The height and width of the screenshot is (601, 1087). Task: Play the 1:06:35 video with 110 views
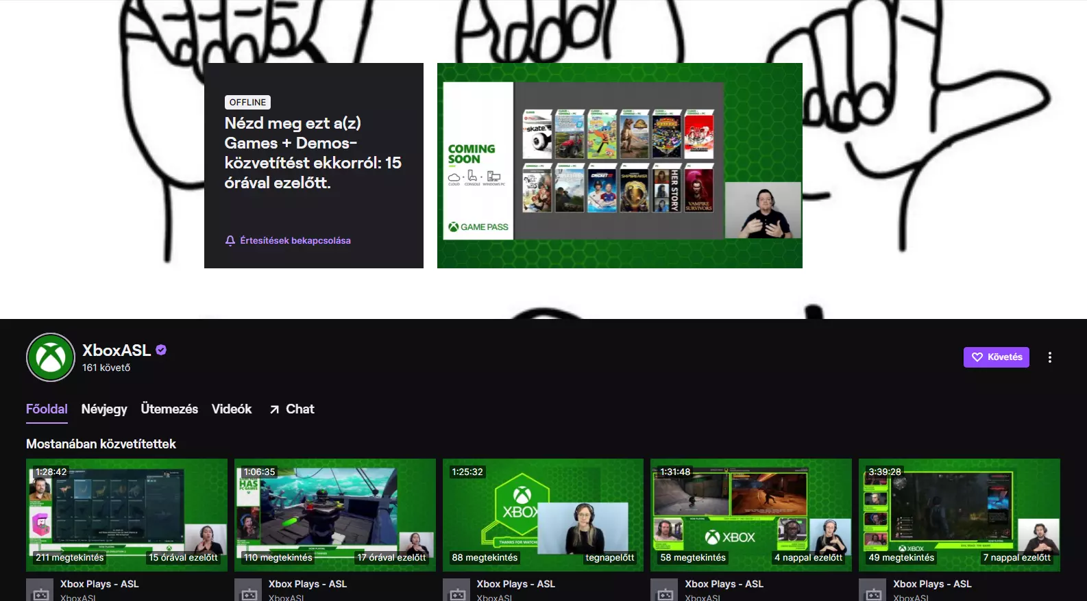tap(335, 515)
